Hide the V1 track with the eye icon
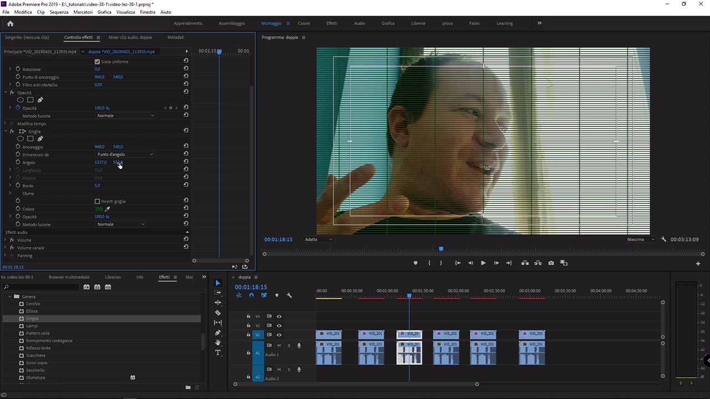Image resolution: width=710 pixels, height=399 pixels. coord(279,335)
